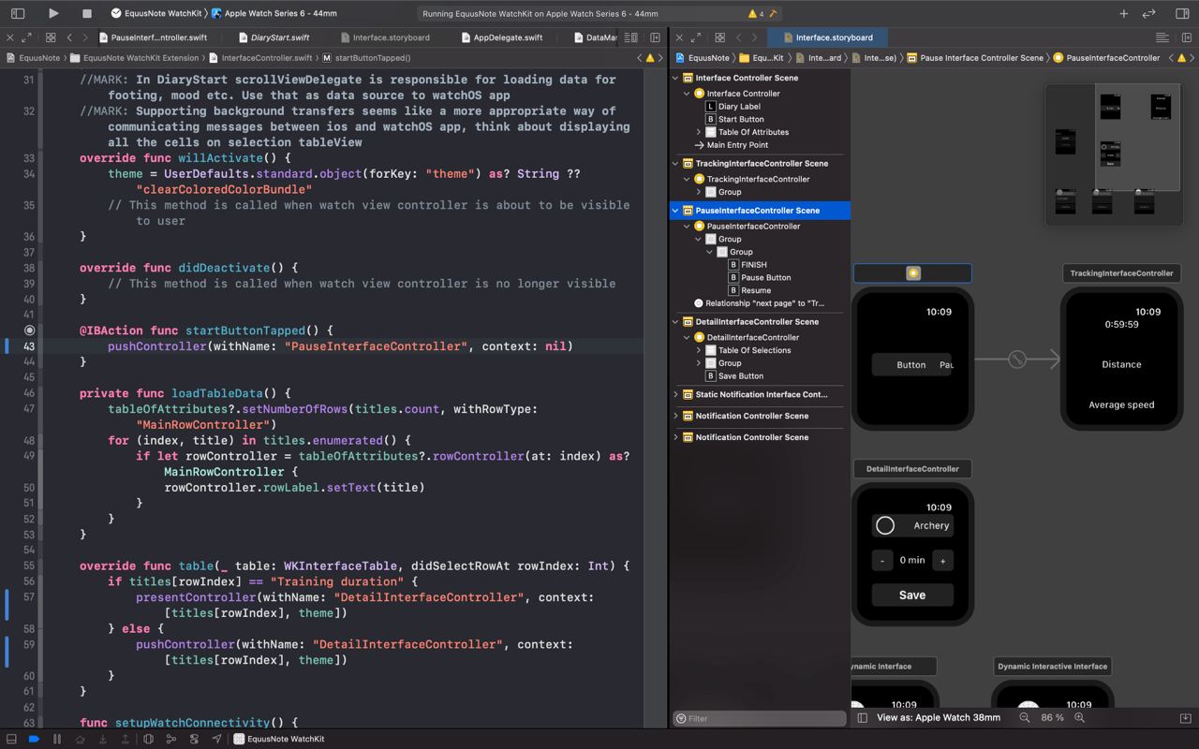Image resolution: width=1199 pixels, height=749 pixels.
Task: Click the minus button on DetailInterfaceController
Action: pos(882,560)
